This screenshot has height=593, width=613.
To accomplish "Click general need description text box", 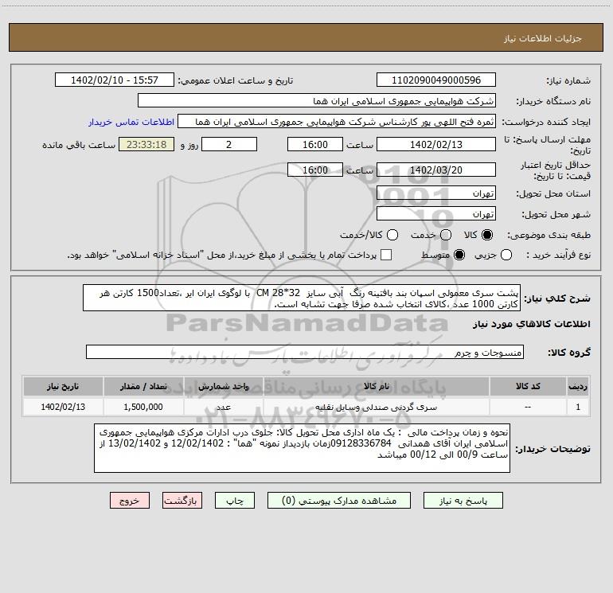I will 302,298.
